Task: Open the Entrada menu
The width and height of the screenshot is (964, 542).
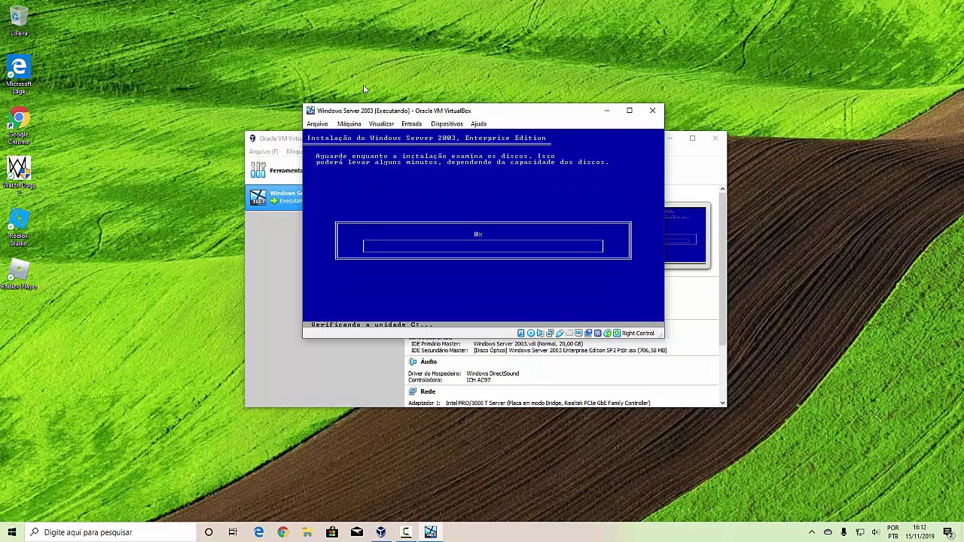Action: (411, 123)
